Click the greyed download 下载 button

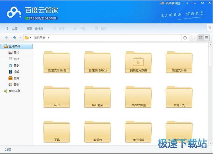pyautogui.click(x=79, y=28)
